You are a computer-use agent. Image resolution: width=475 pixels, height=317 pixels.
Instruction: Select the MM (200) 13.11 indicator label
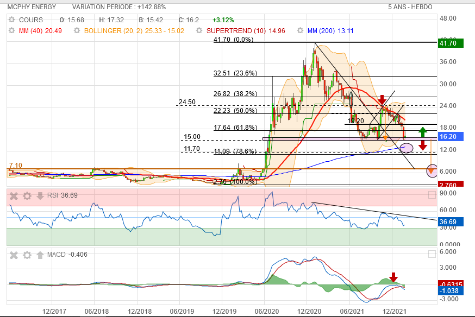click(x=330, y=31)
